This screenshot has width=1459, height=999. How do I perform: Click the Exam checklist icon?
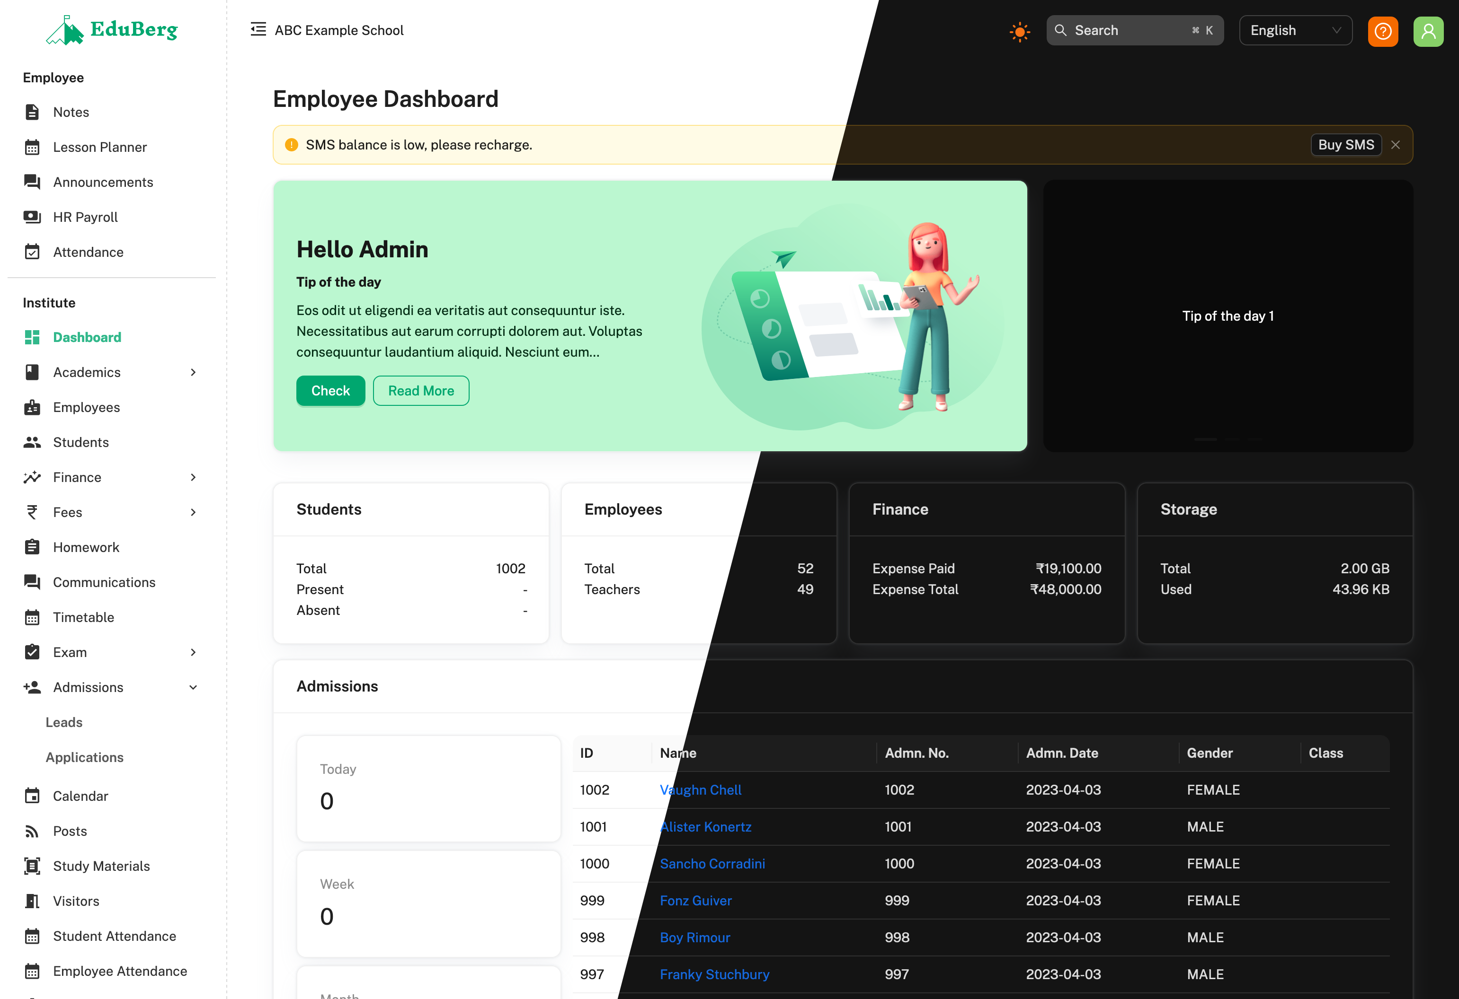click(32, 653)
